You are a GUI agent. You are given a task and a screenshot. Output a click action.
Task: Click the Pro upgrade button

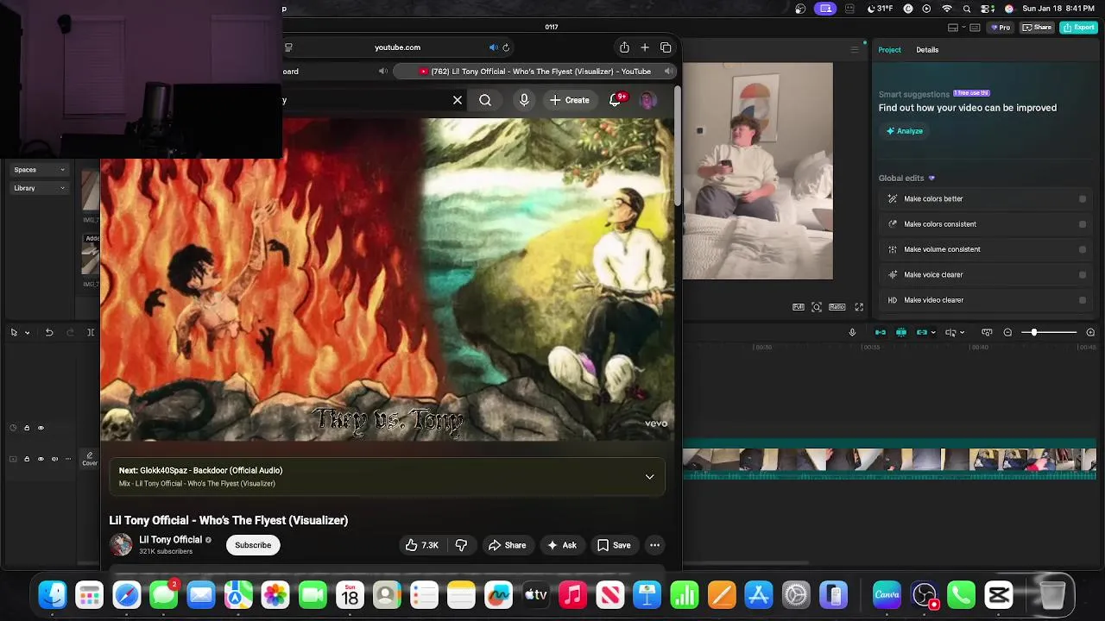pyautogui.click(x=1001, y=28)
